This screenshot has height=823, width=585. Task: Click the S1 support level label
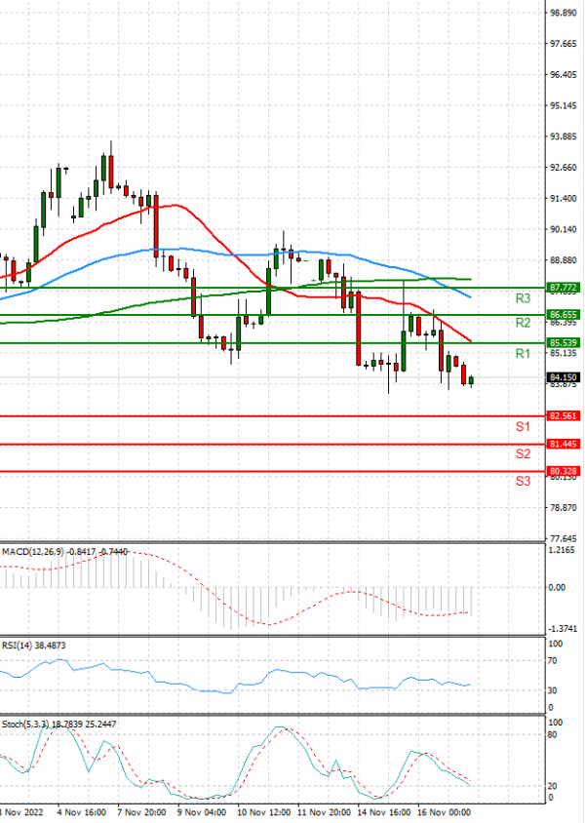coord(523,427)
